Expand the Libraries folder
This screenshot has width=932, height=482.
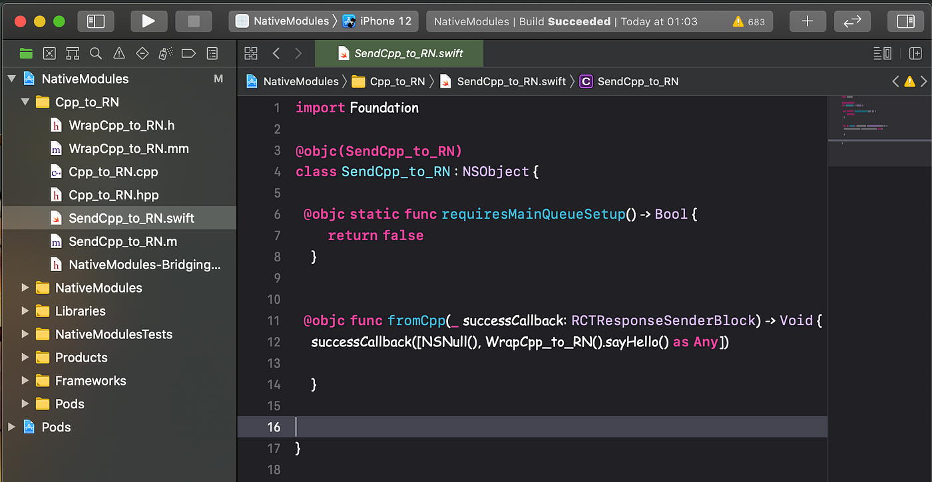point(25,311)
